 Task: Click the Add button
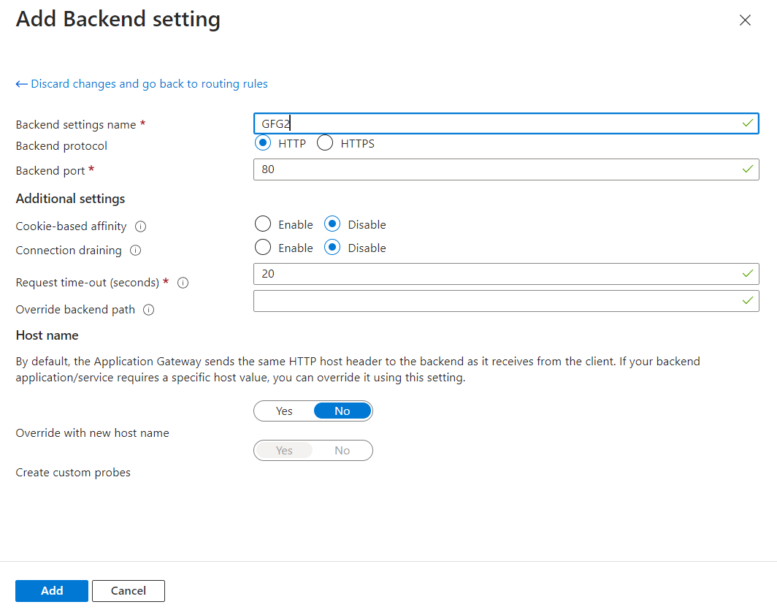click(52, 590)
